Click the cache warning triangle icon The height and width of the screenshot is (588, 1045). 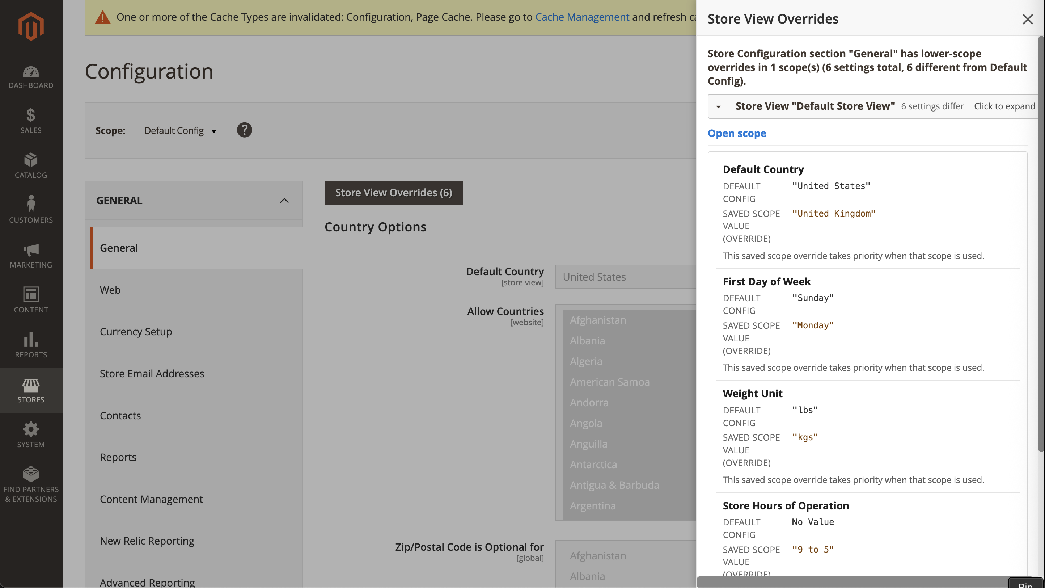tap(103, 17)
